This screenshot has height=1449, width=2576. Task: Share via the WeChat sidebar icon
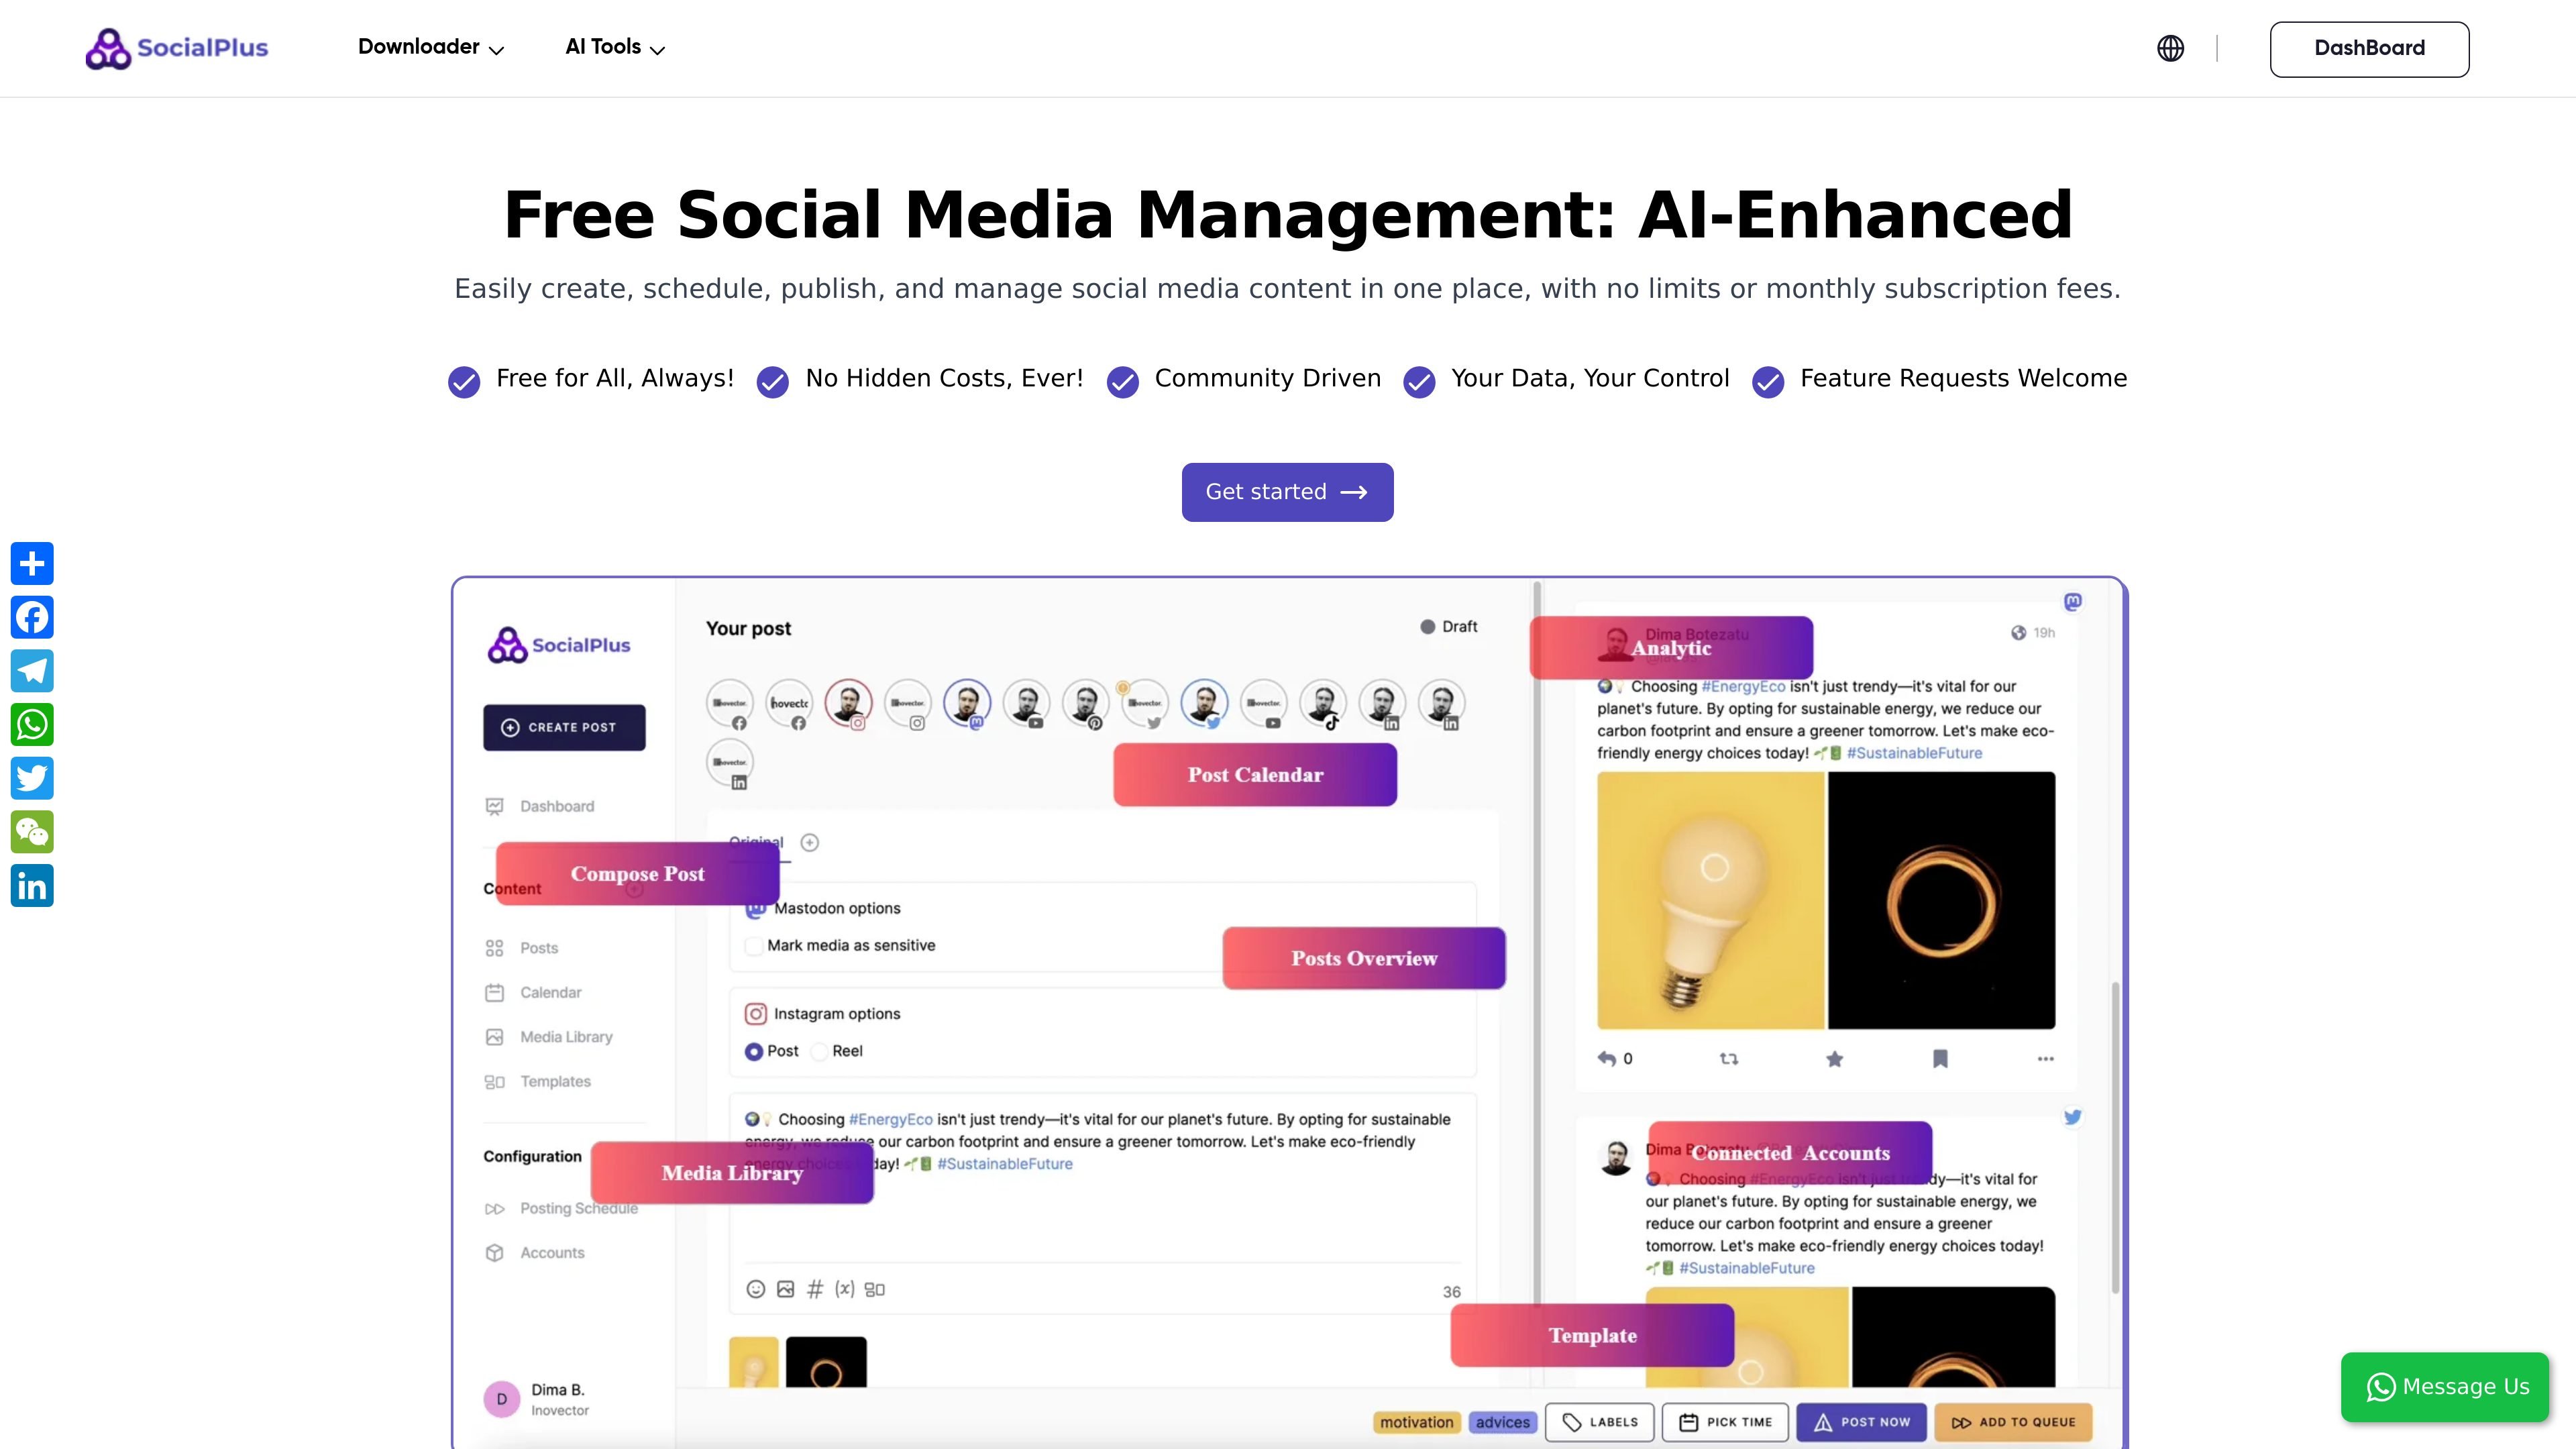coord(32,832)
